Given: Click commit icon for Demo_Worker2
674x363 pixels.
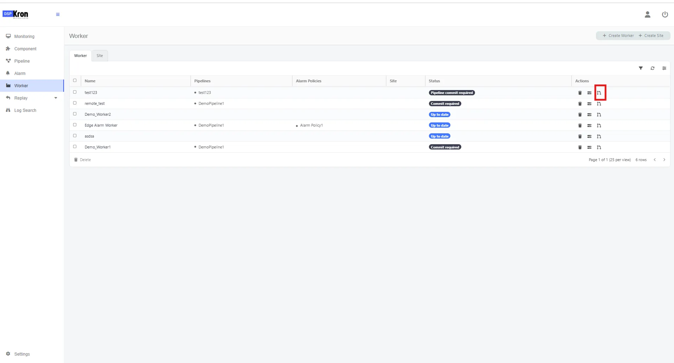Looking at the screenshot, I should coord(599,115).
